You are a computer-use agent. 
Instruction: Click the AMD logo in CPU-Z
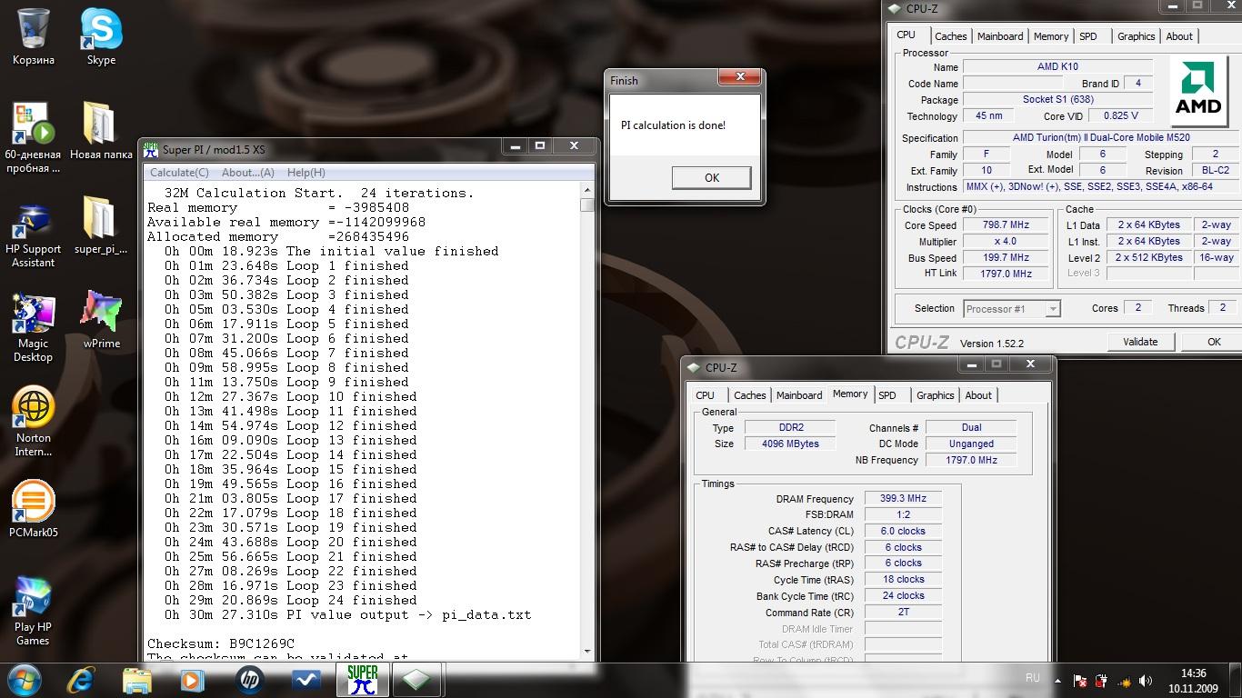pyautogui.click(x=1198, y=89)
